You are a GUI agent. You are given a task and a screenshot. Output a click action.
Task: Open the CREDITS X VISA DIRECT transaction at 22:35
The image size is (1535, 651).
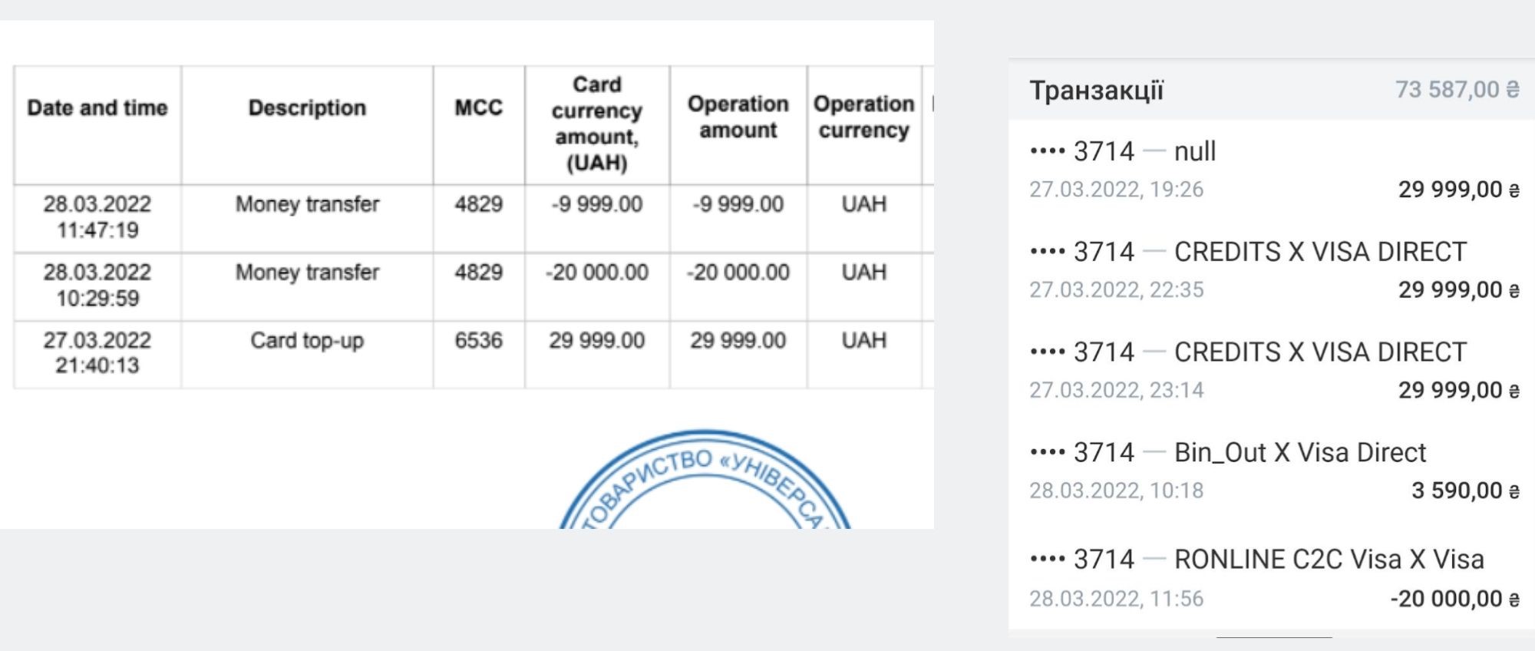pyautogui.click(x=1273, y=270)
